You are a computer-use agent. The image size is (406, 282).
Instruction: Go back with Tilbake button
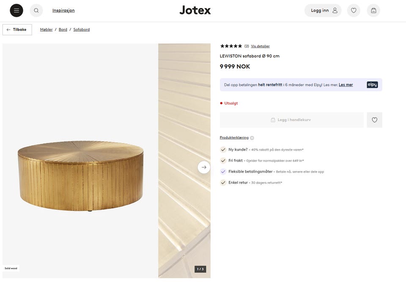[17, 30]
